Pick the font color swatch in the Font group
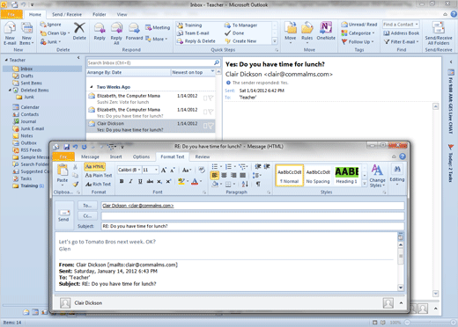The image size is (458, 327). [195, 182]
